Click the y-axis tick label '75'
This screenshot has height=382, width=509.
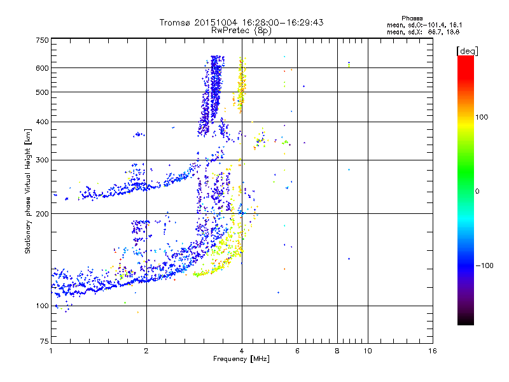(x=45, y=341)
